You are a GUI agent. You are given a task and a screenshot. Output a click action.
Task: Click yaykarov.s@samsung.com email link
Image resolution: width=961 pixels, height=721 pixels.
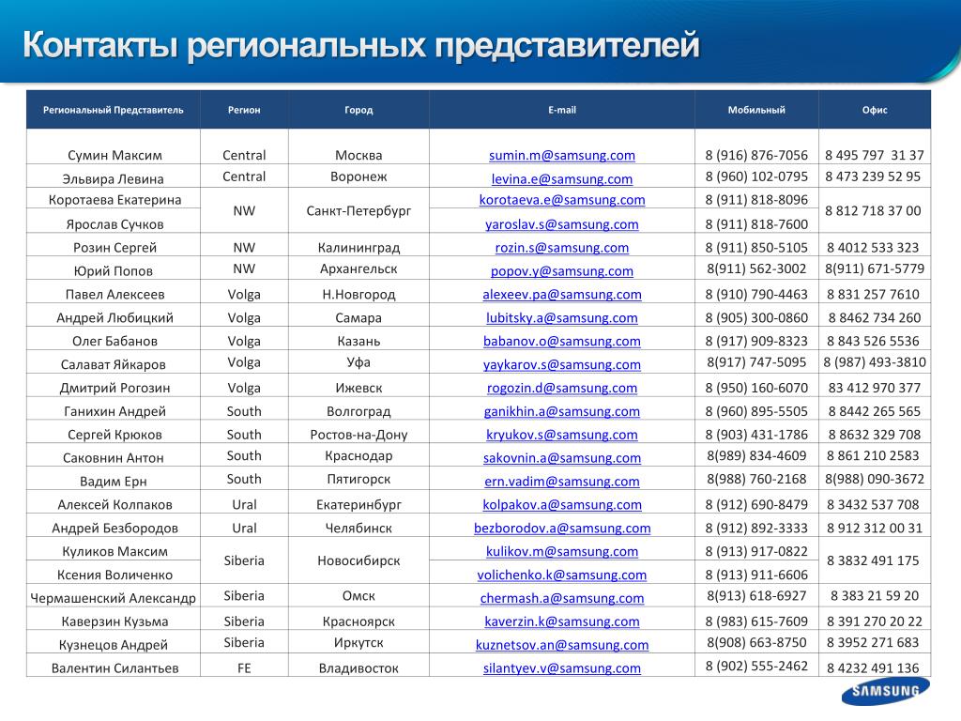tap(562, 365)
